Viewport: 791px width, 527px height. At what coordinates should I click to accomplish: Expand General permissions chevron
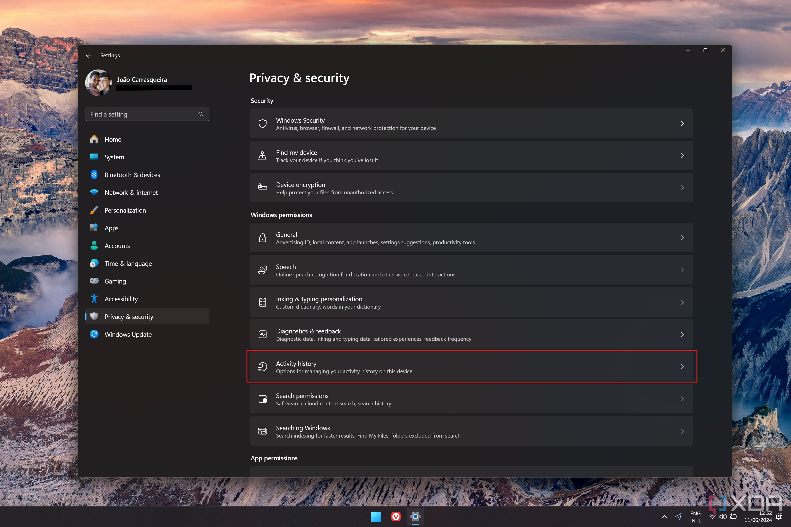click(x=682, y=238)
